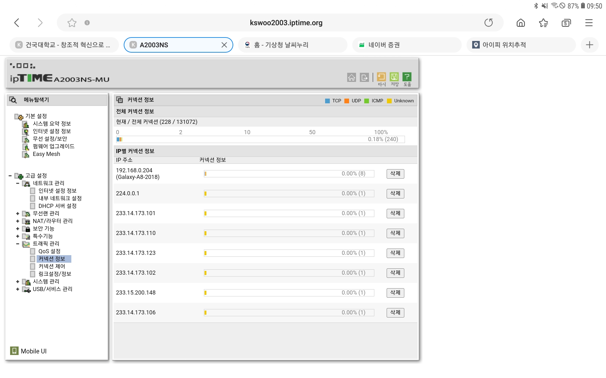Open the browser tab count button
Image resolution: width=606 pixels, height=378 pixels.
[566, 23]
